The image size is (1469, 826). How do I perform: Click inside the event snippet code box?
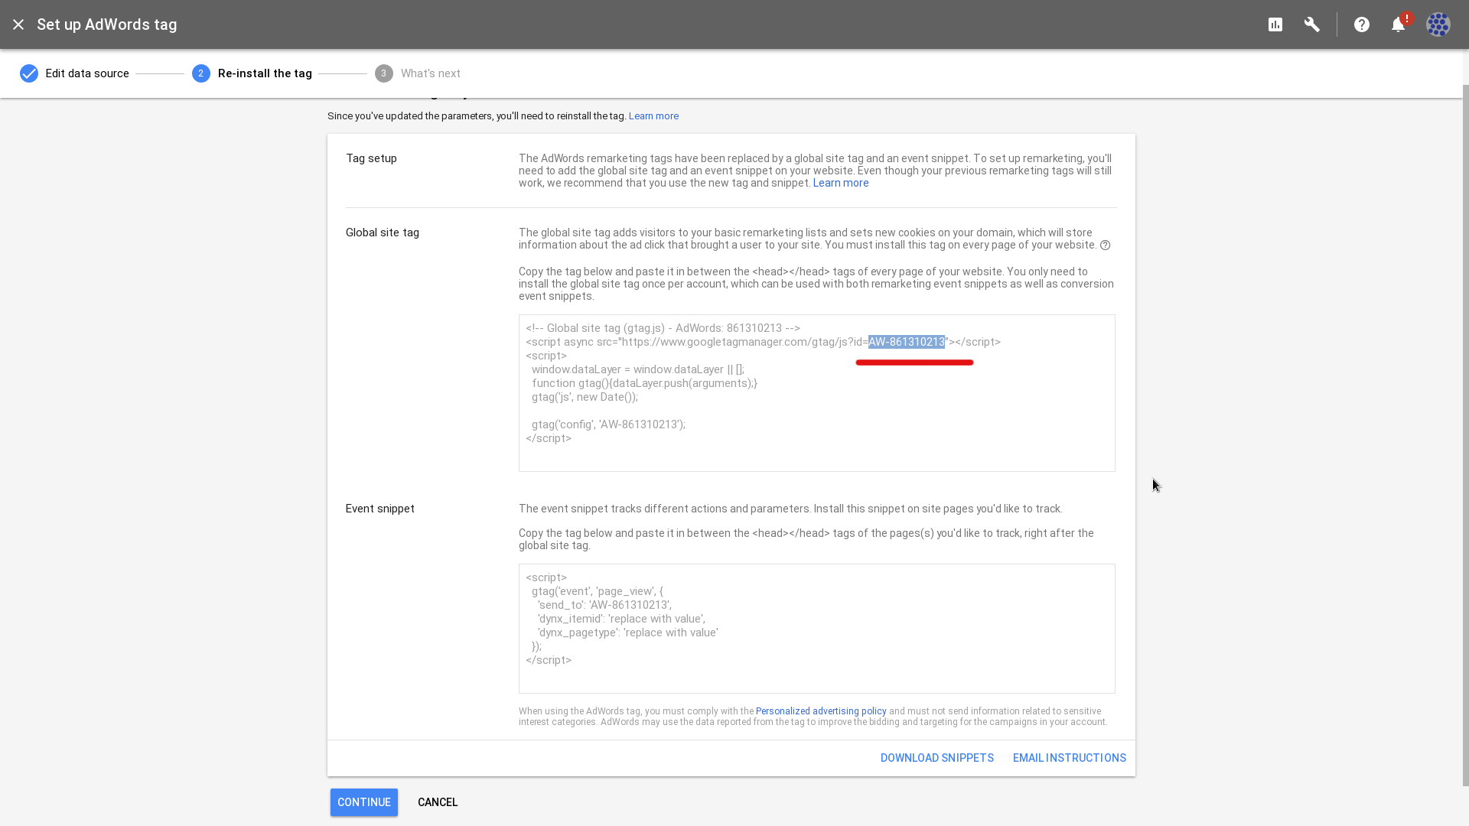(x=816, y=629)
